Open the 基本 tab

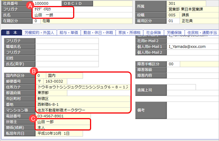point(12,32)
